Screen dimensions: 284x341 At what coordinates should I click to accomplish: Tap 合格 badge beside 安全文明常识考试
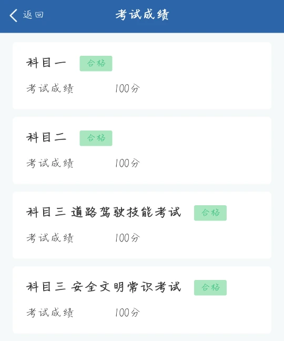coord(210,287)
